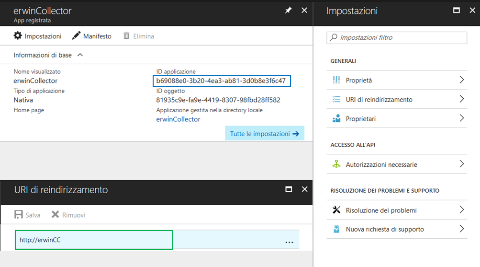Click the Rimuovi X icon
The height and width of the screenshot is (267, 480).
click(55, 215)
